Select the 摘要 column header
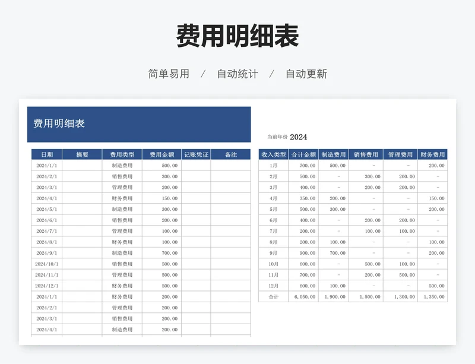The image size is (475, 364). [82, 154]
